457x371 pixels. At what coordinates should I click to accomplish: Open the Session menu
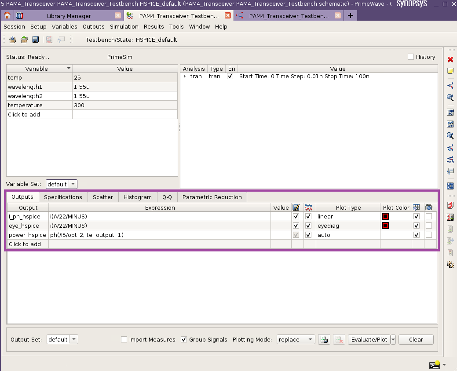point(14,26)
